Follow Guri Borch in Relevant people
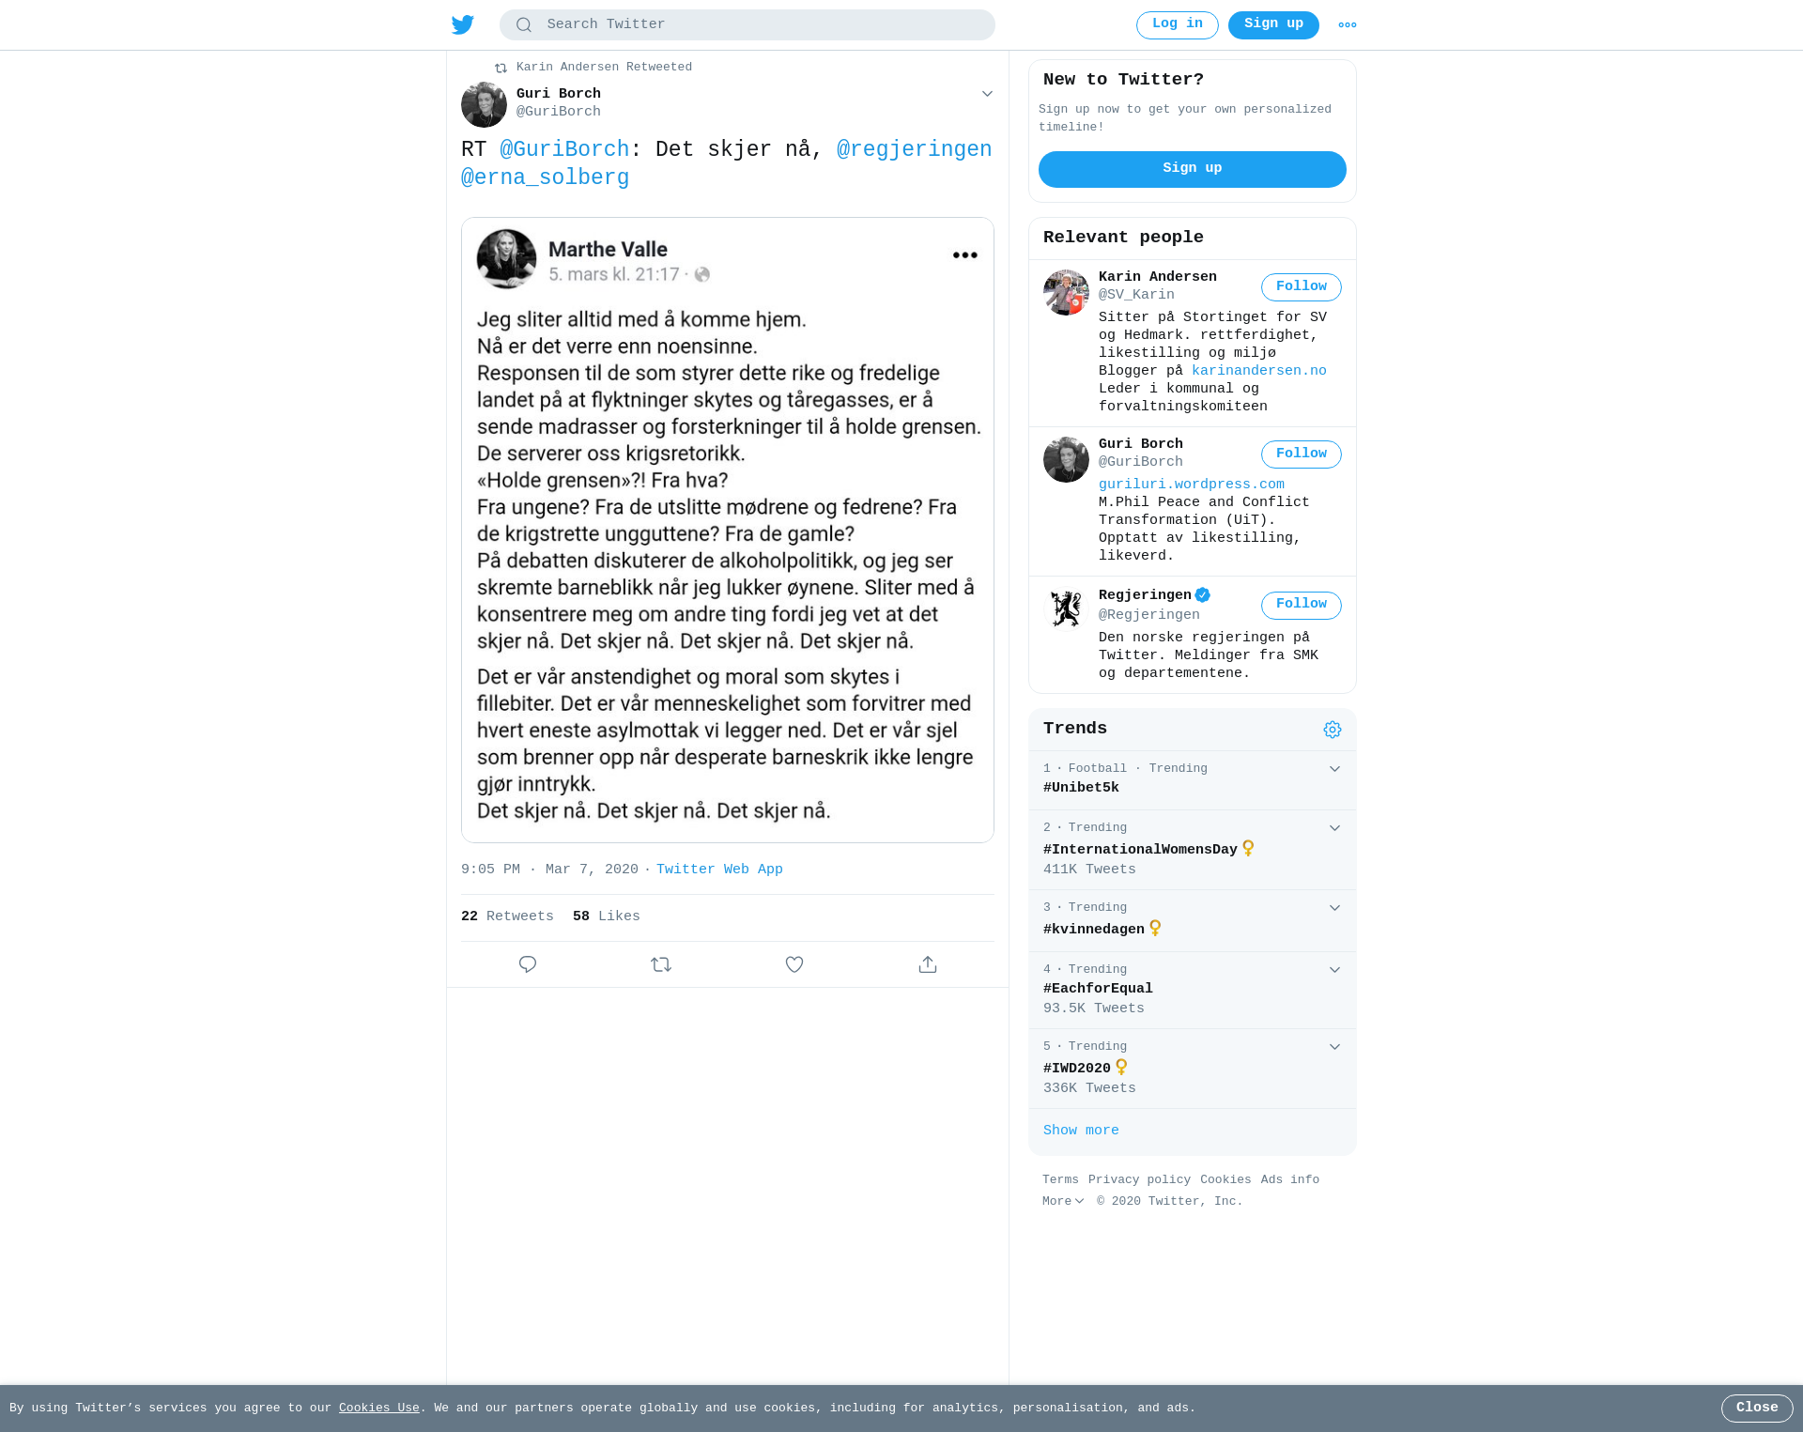This screenshot has height=1432, width=1803. click(1302, 454)
